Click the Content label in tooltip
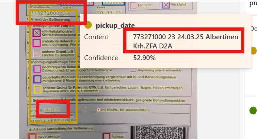 pyautogui.click(x=96, y=37)
